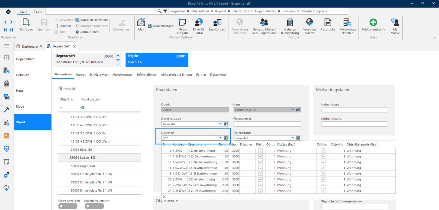The height and width of the screenshot is (210, 439).
Task: Toggle Drittm... checkbox in the 2-Zi-Dachwohnung row
Action: tap(323, 191)
